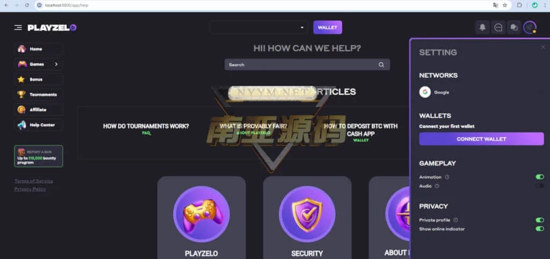Expand the Games submenu chevron
Screen dimensions: 550x259
click(x=56, y=64)
